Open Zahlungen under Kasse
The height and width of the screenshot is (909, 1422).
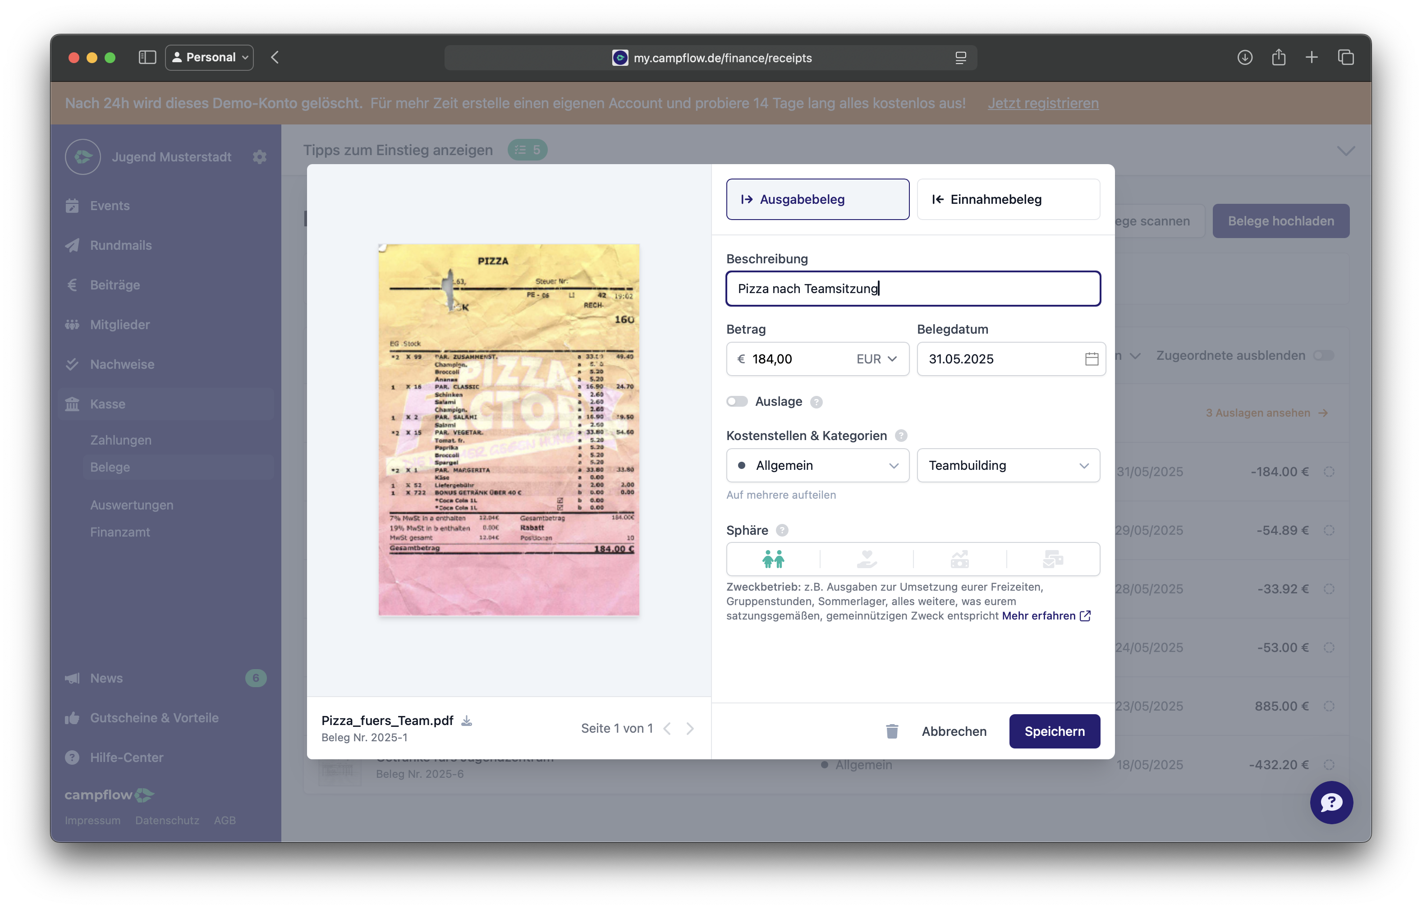click(121, 440)
